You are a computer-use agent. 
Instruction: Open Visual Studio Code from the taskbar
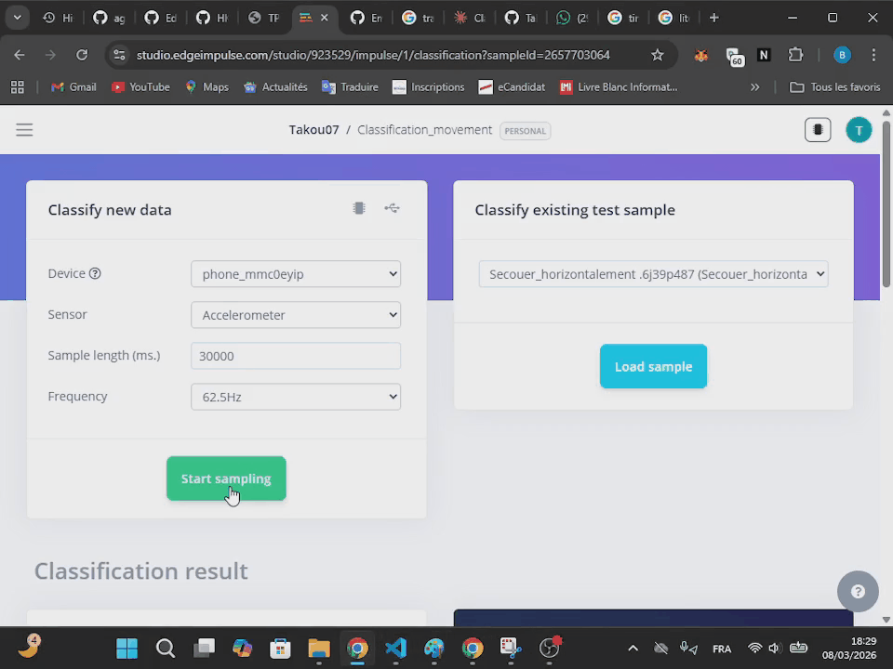click(396, 648)
